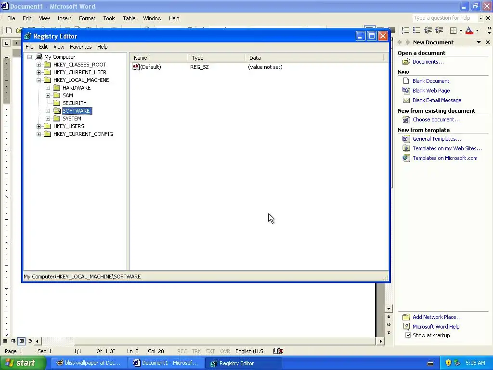Click Templates on Microsoft.com globe icon
493x370 pixels.
[406, 158]
